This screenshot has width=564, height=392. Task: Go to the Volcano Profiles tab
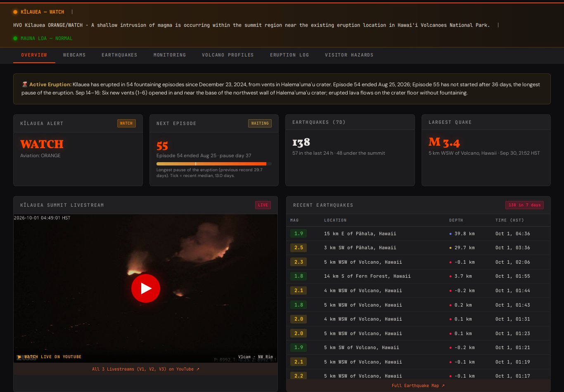click(228, 55)
